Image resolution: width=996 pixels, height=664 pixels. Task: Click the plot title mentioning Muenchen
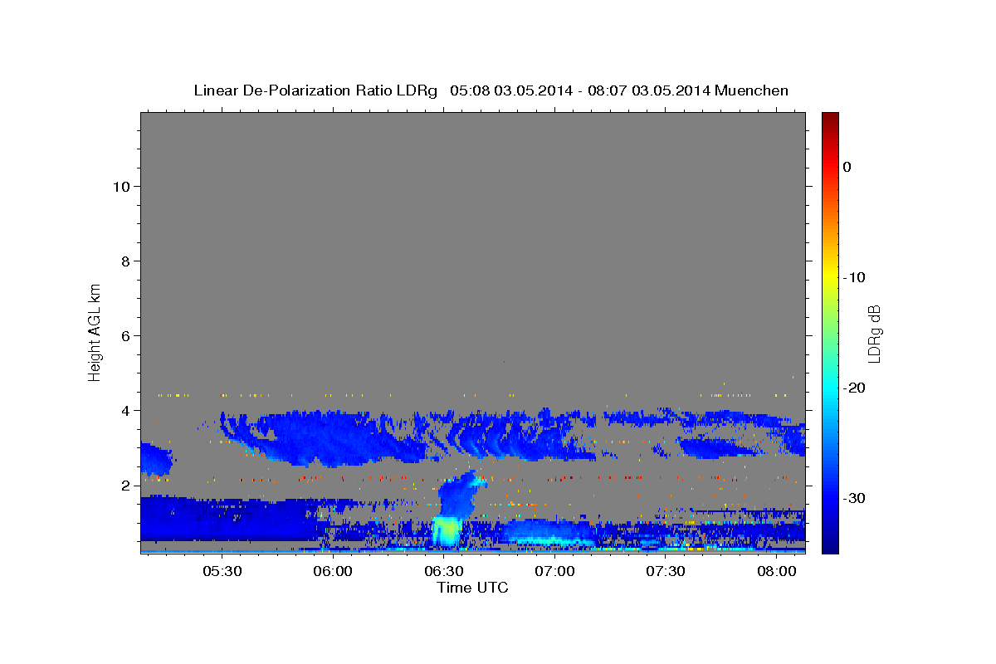tap(491, 90)
